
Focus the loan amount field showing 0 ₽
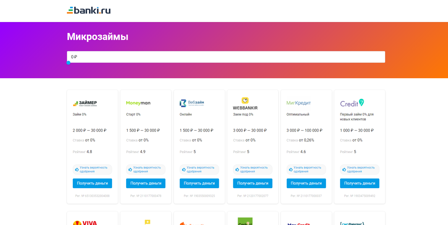click(226, 57)
